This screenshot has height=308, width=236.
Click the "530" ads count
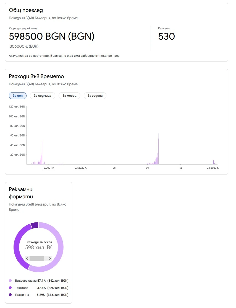(166, 37)
